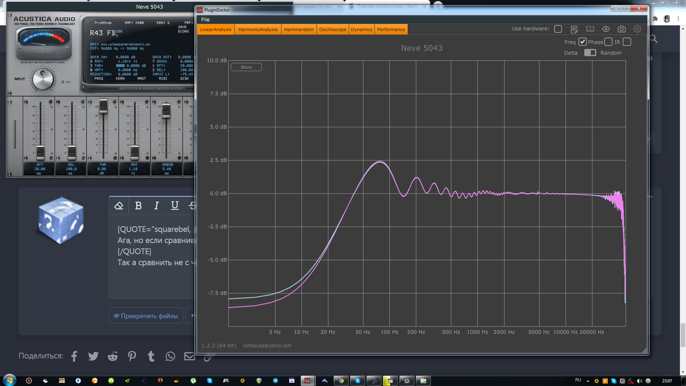Click the SAVE option on Nebula display
Screen dimensions: 686x386
(182, 27)
